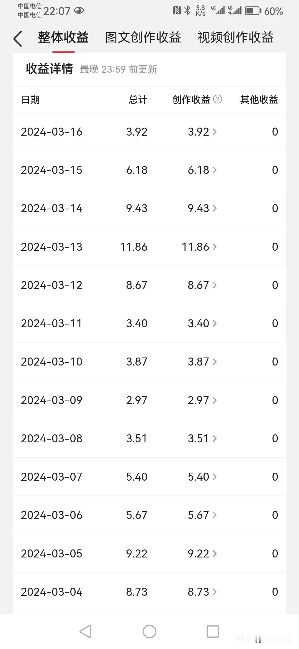Image resolution: width=299 pixels, height=649 pixels.
Task: Expand 2024-03-09 creation earnings 2.97 chevron
Action: [x=215, y=400]
